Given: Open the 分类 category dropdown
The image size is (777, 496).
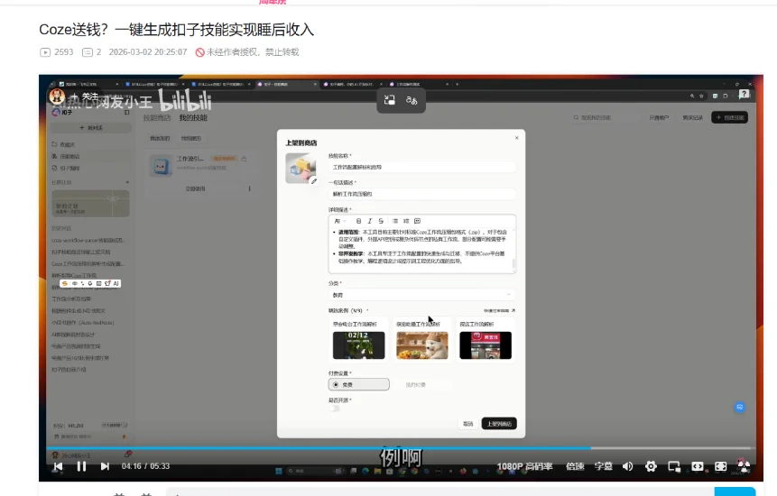Looking at the screenshot, I should (421, 295).
